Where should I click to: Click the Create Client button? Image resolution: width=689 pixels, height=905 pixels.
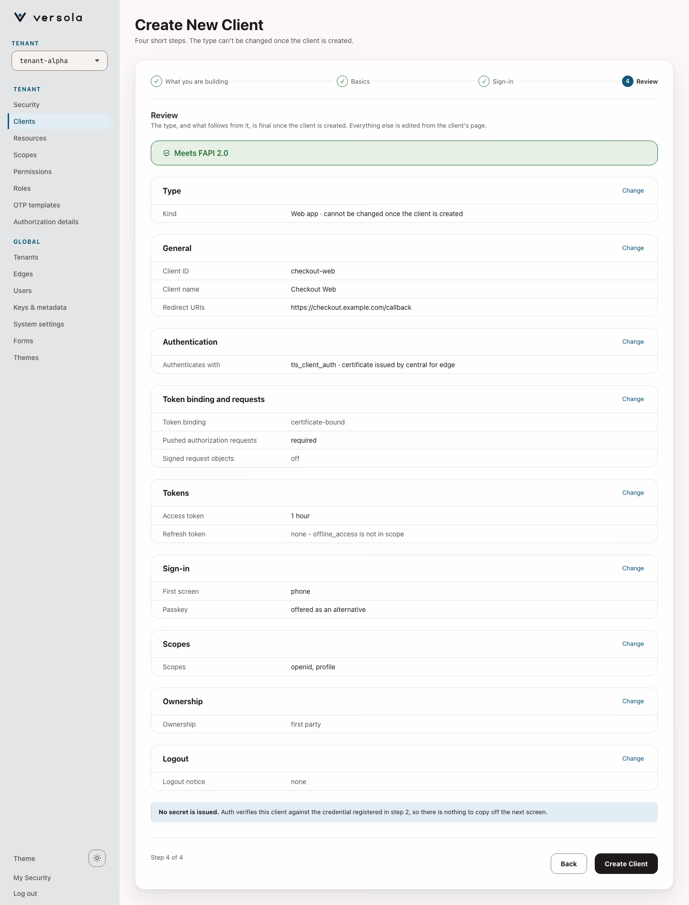point(626,863)
